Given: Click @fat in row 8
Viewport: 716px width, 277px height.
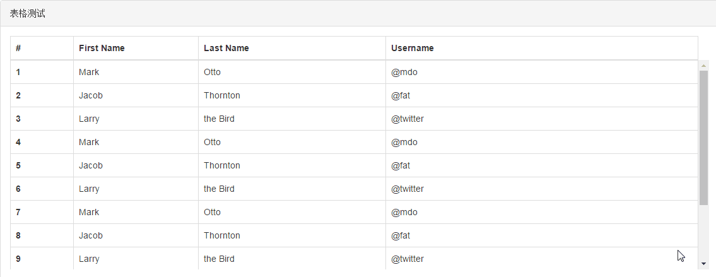Looking at the screenshot, I should 401,235.
